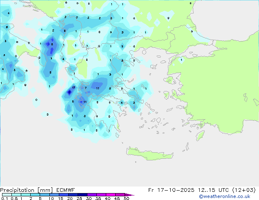Image resolution: width=259 pixels, height=200 pixels.
Task: Select legend swatch between 35 and 40
Action: tap(101, 195)
